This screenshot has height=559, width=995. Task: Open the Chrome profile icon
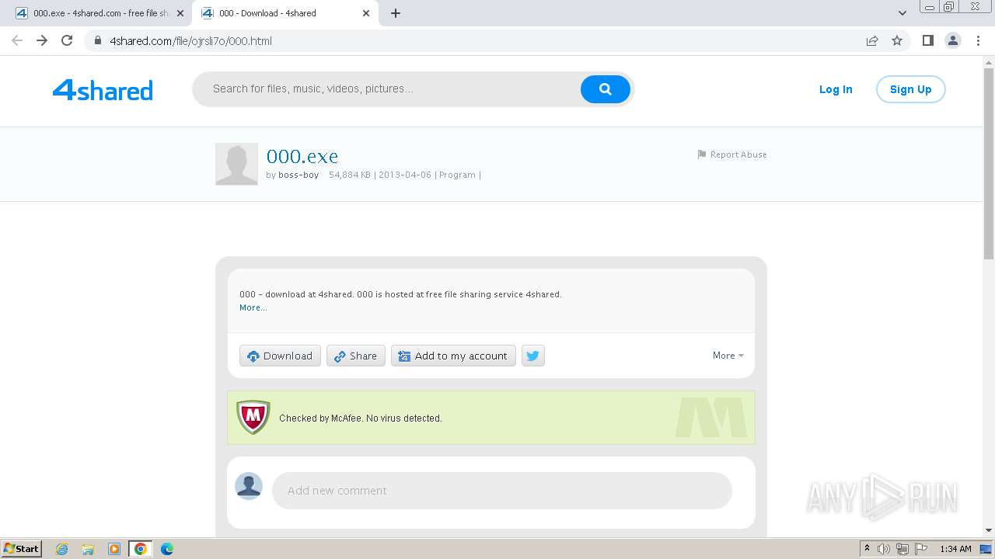953,40
